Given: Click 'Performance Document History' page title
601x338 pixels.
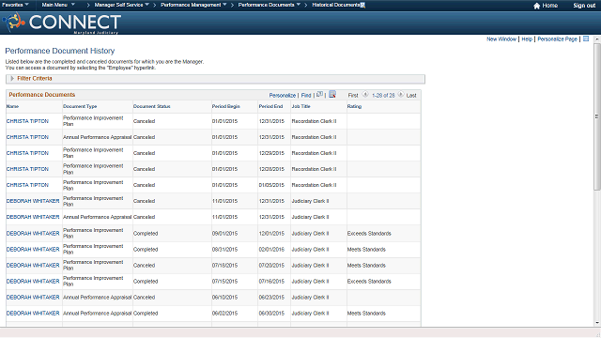Looking at the screenshot, I should tap(60, 51).
